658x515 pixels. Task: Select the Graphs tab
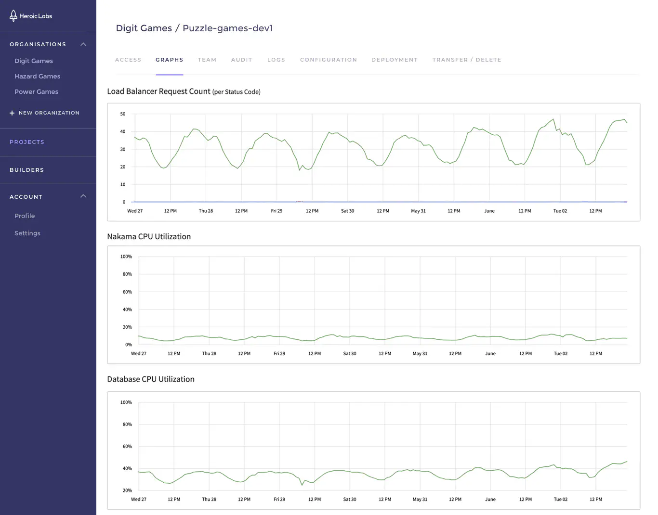(170, 60)
